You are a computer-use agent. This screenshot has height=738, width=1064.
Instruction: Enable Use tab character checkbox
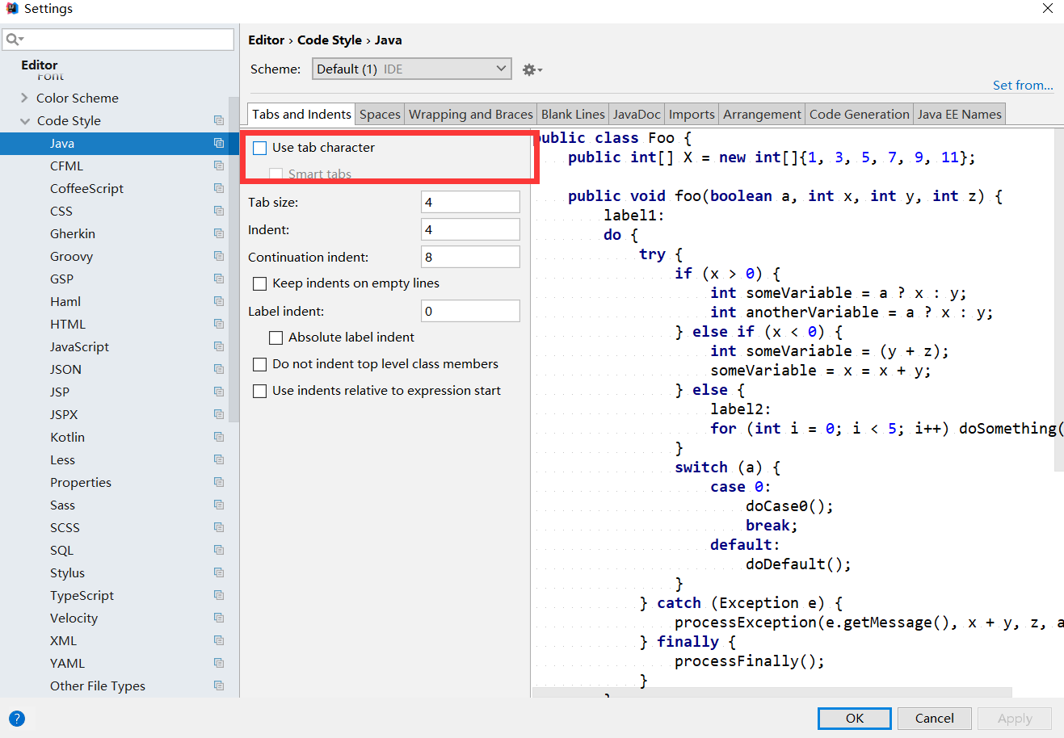259,148
